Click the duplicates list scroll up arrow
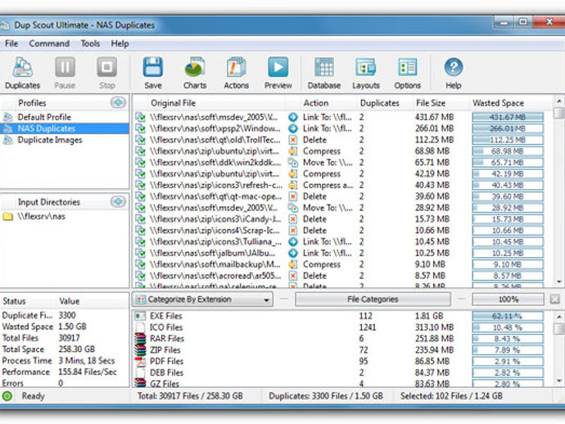This screenshot has width=565, height=424. click(x=558, y=101)
